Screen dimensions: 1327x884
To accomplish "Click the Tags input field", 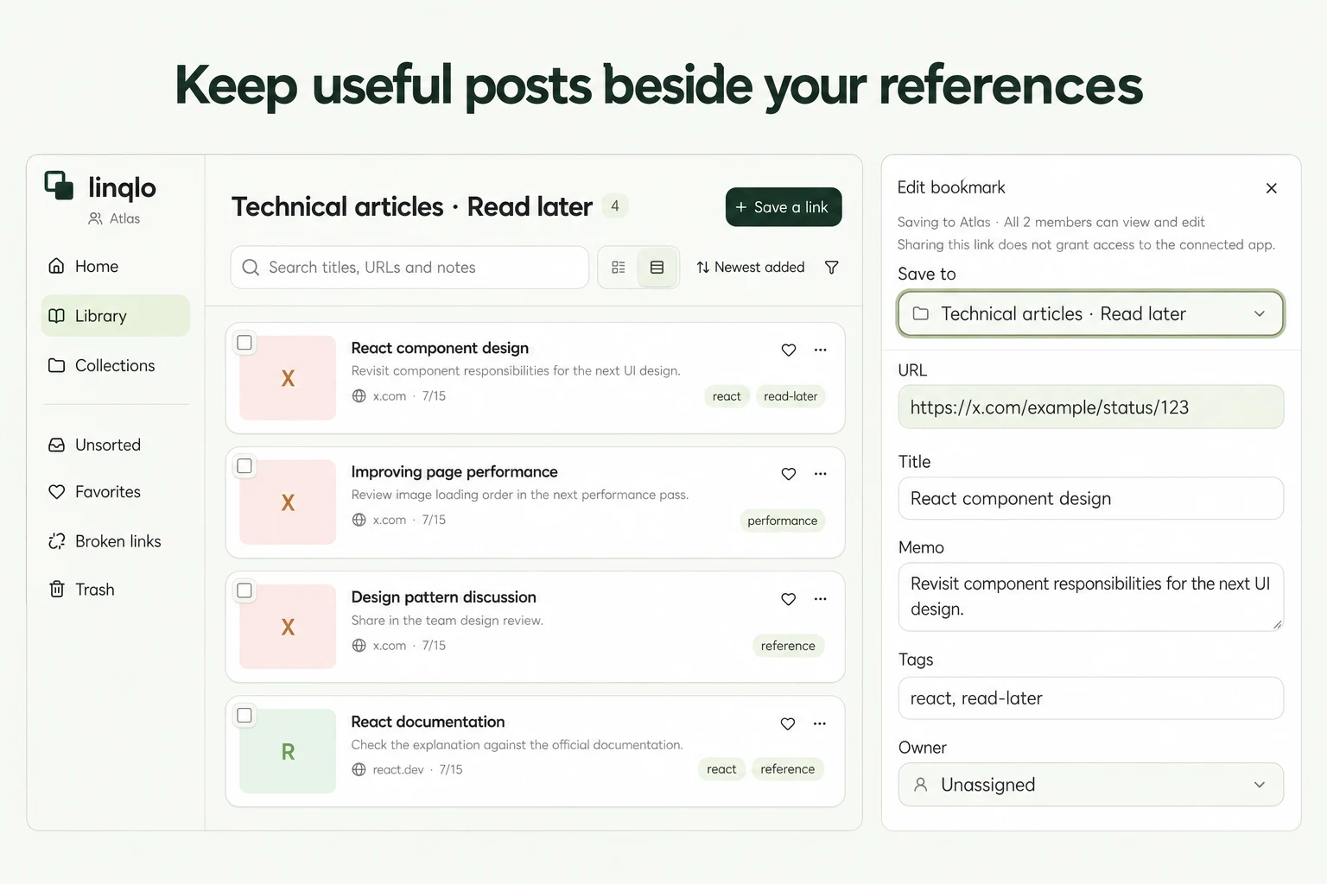I will (1090, 698).
